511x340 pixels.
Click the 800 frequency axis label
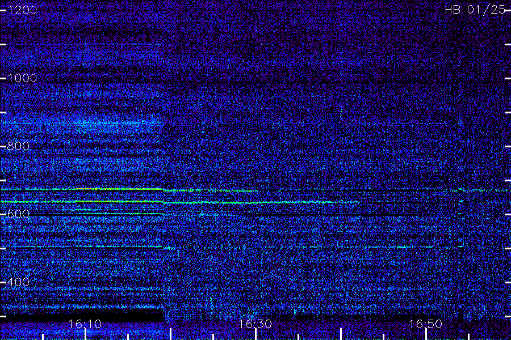(x=18, y=146)
